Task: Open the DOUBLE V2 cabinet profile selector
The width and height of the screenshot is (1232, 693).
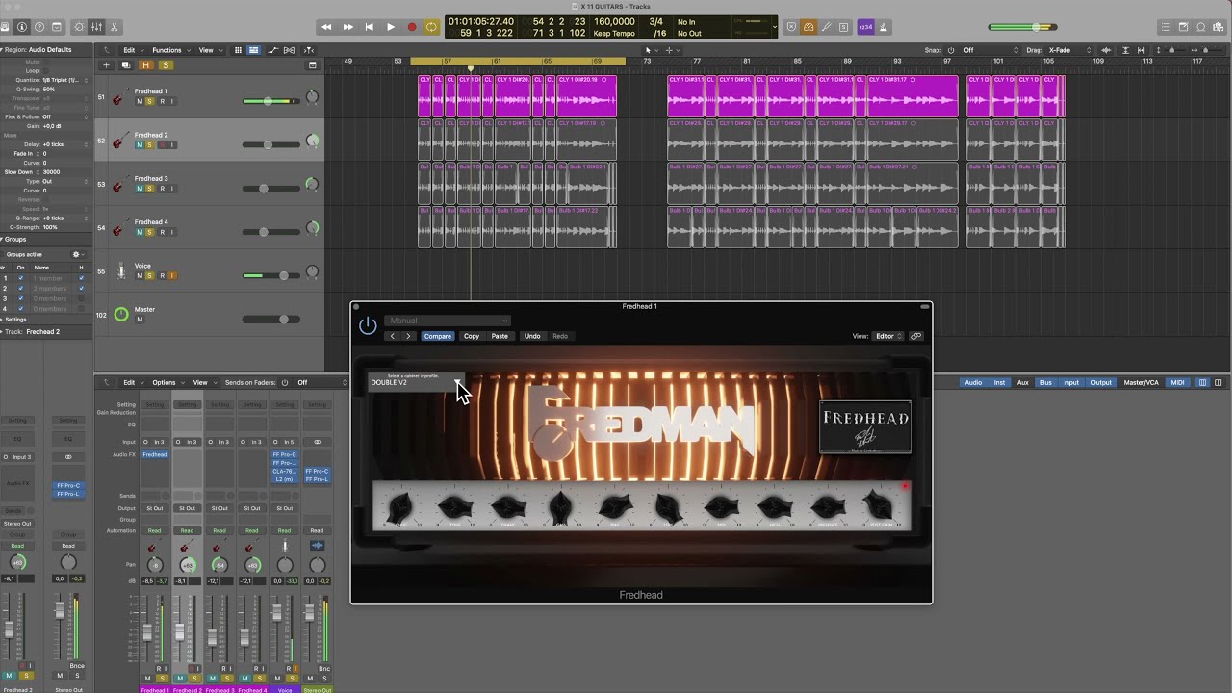Action: [x=416, y=382]
